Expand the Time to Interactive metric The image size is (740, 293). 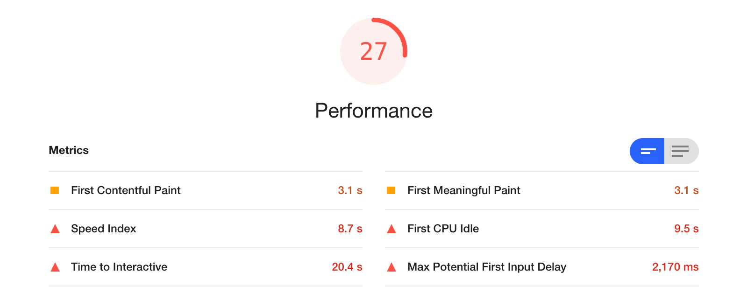point(206,267)
